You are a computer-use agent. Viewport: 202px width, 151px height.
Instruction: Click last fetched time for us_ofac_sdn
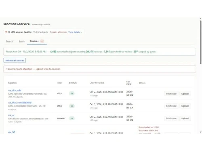click(106, 92)
